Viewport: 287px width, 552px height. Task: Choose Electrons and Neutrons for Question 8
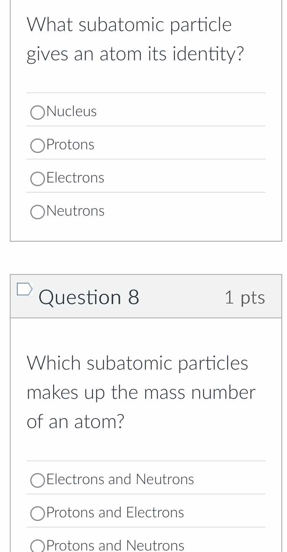click(x=37, y=480)
